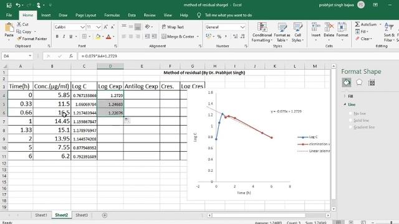Apply percent style format
399x224 pixels.
pyautogui.click(x=219, y=37)
